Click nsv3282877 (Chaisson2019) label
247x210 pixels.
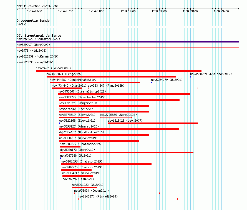tap(80, 144)
